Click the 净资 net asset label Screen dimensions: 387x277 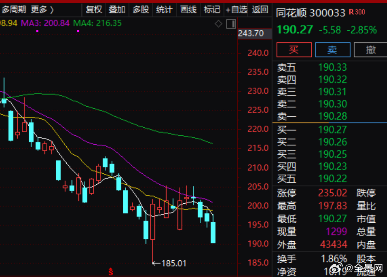coord(286,272)
